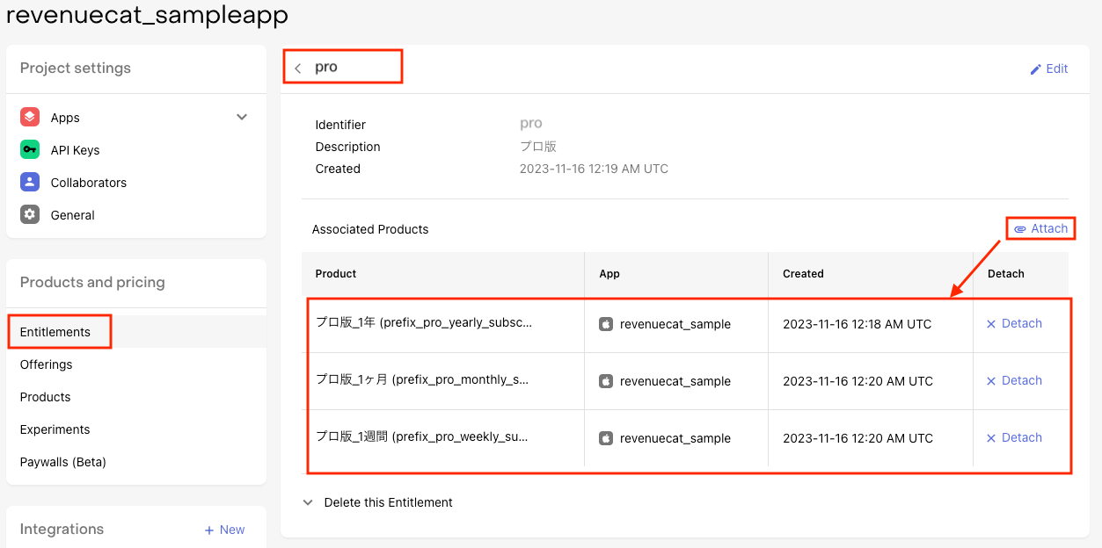Detach the プロ版_1週間 weekly product

pyautogui.click(x=1014, y=437)
